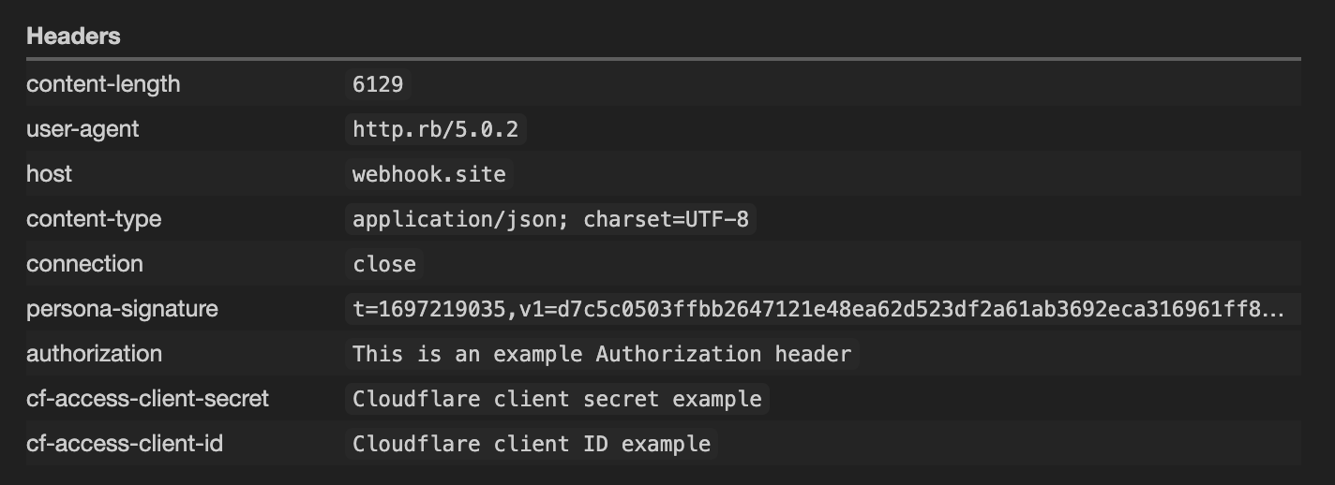Select the cf-access-client-secret header name
The width and height of the screenshot is (1335, 485).
tap(147, 399)
